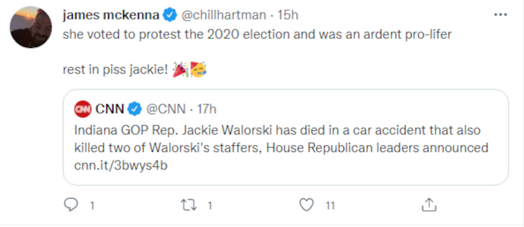The image size is (524, 227).
Task: Click the 17h timestamp on CNN tweet
Action: pyautogui.click(x=206, y=109)
